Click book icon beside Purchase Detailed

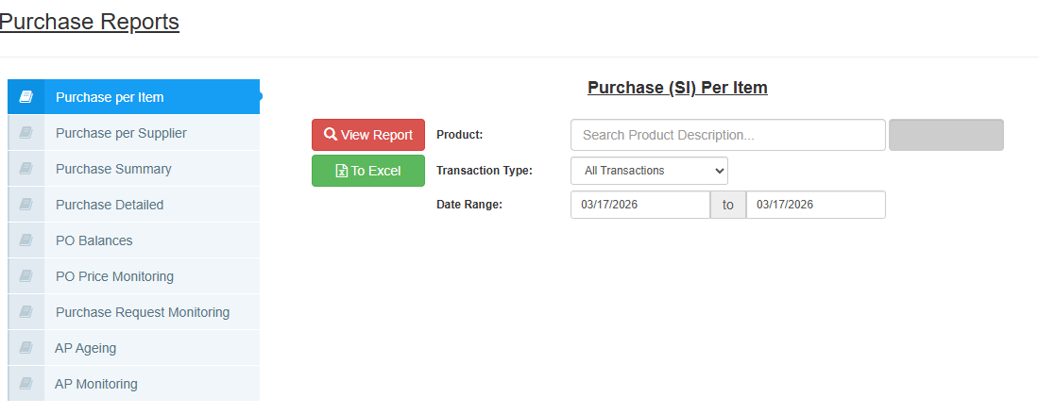pyautogui.click(x=26, y=205)
